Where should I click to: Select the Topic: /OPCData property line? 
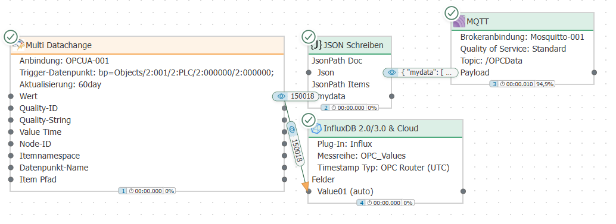pos(491,61)
